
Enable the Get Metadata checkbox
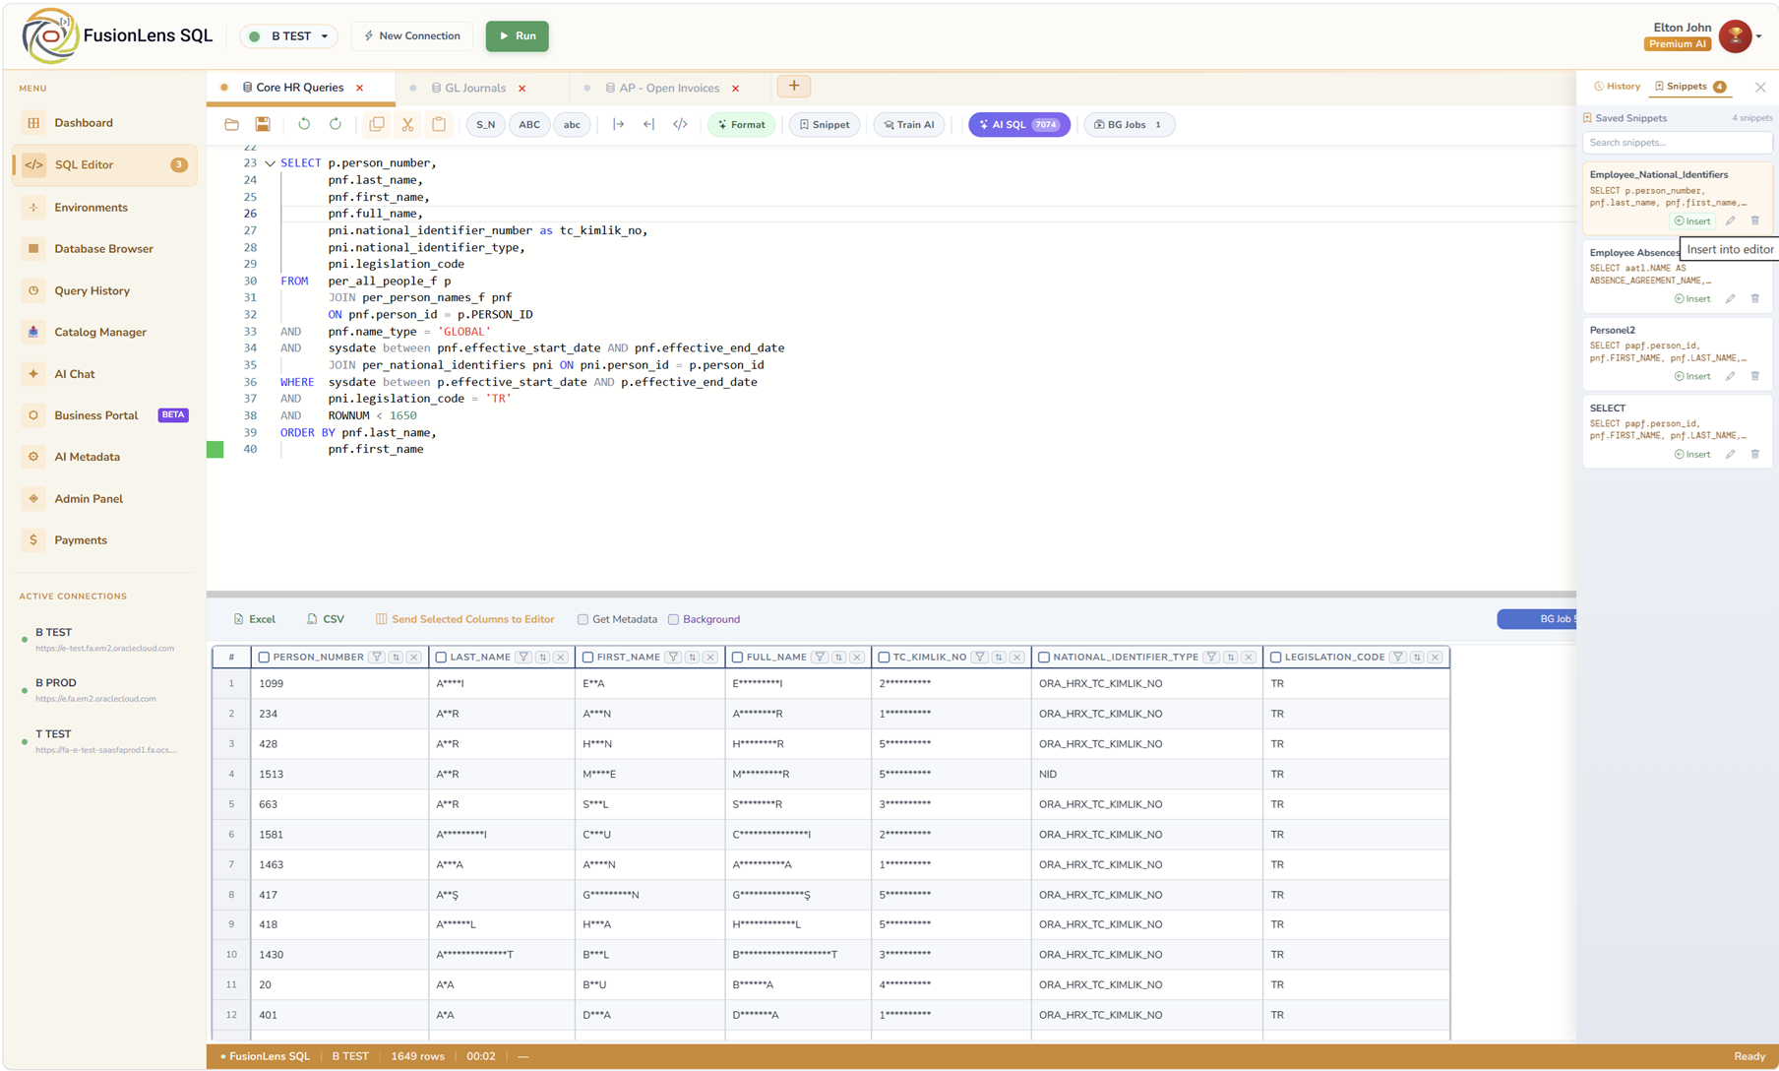(583, 620)
